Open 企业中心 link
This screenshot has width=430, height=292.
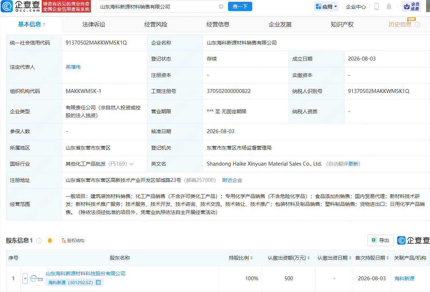pos(356,6)
